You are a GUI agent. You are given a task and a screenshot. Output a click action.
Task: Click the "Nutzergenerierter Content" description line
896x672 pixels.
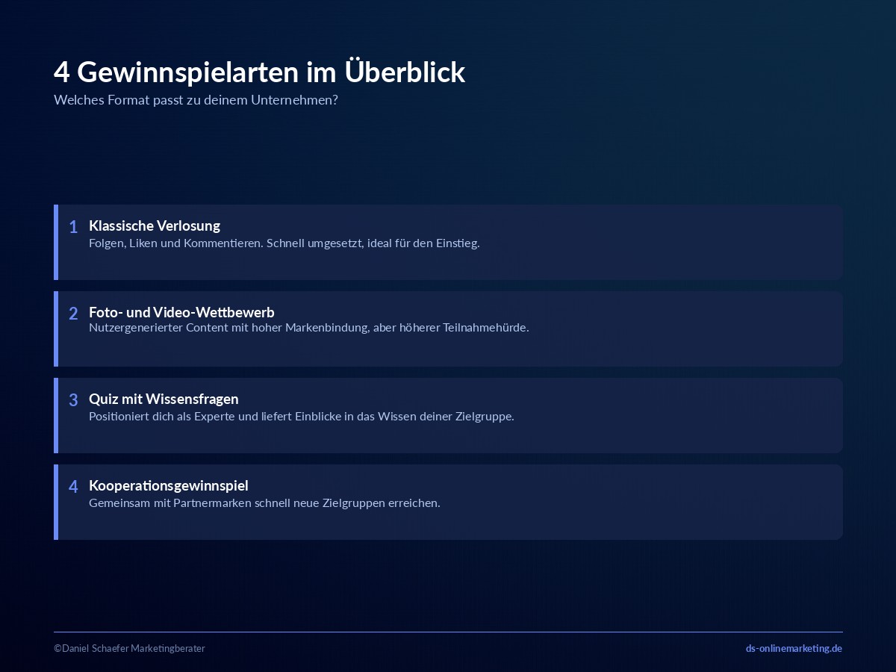pyautogui.click(x=309, y=328)
